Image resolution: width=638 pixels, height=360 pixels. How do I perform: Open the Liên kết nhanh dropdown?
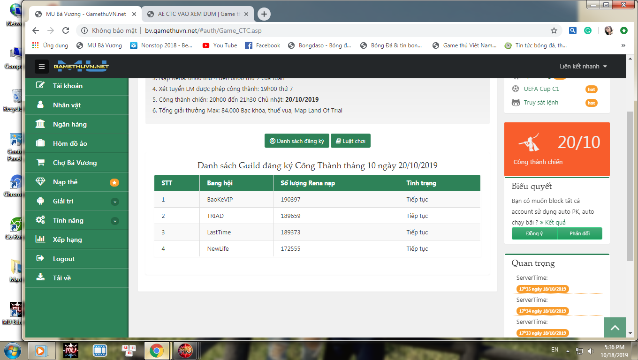tap(583, 67)
